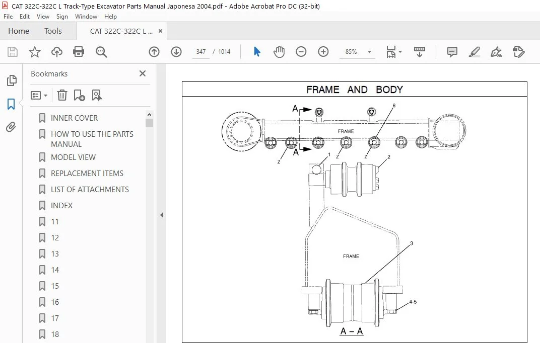Click the share/send file icon
This screenshot has width=540, height=343.
coord(518,52)
